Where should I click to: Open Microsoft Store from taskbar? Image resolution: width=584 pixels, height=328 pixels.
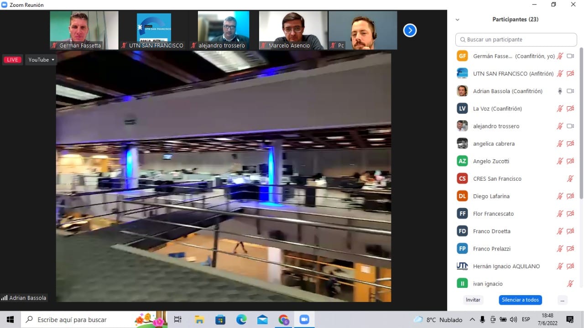[x=220, y=319]
